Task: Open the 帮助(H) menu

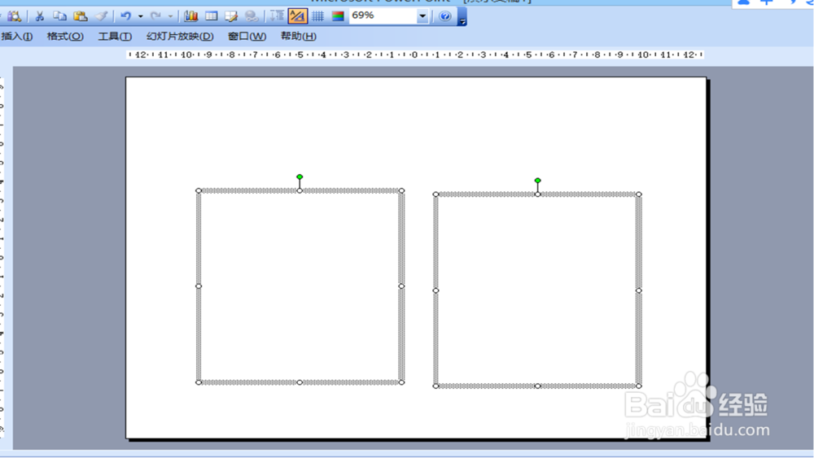Action: pos(298,37)
